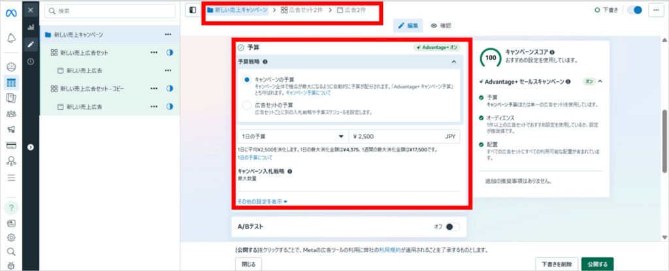This screenshot has height=271, width=669.
Task: Click the megaphone advertising icon
Action: click(11, 129)
